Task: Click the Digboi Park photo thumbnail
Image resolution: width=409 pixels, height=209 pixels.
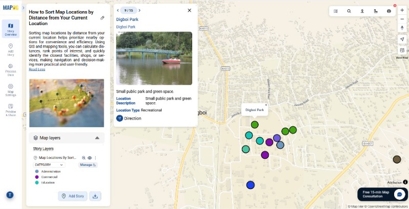Action: tap(154, 58)
